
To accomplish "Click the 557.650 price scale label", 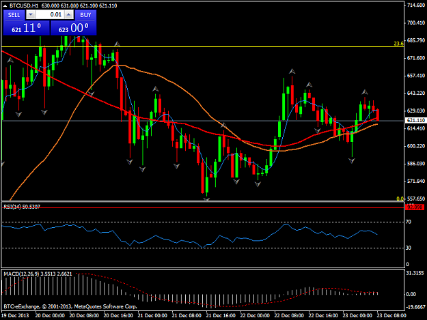I will pos(416,199).
